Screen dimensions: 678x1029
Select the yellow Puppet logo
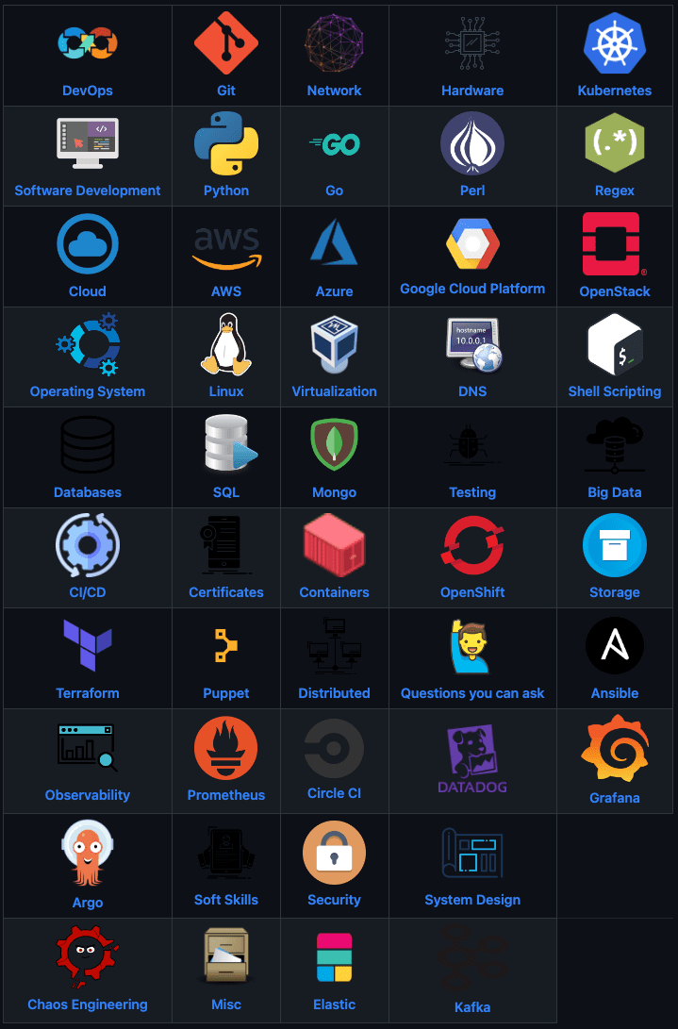pyautogui.click(x=225, y=645)
